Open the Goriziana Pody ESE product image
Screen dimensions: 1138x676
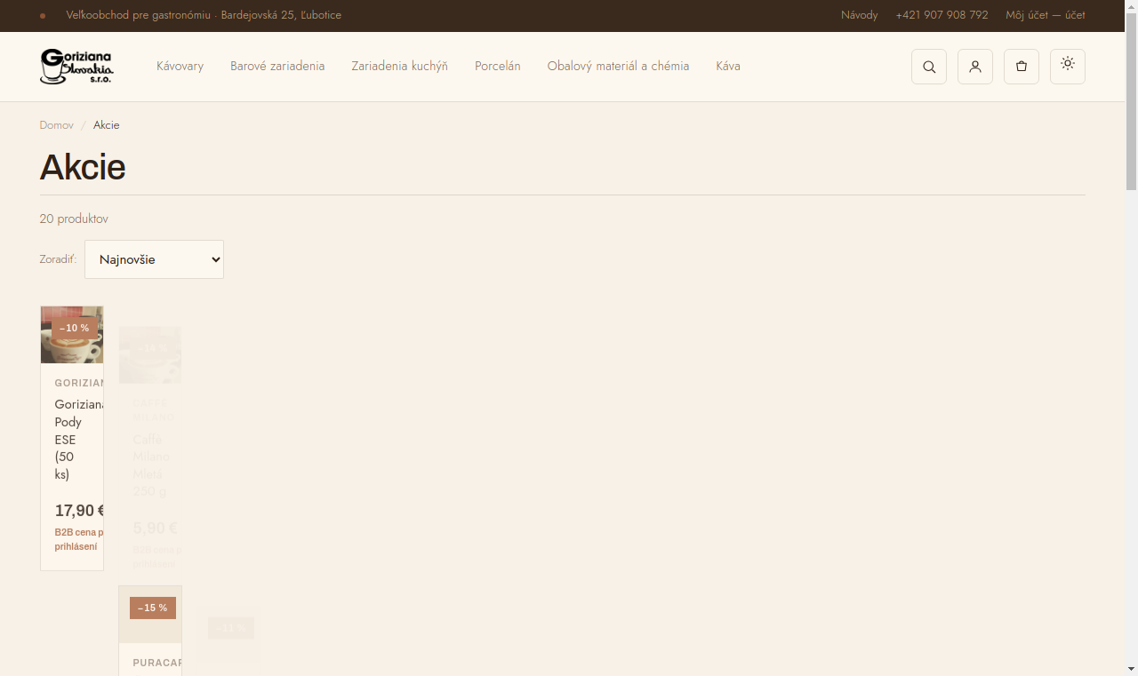click(72, 335)
